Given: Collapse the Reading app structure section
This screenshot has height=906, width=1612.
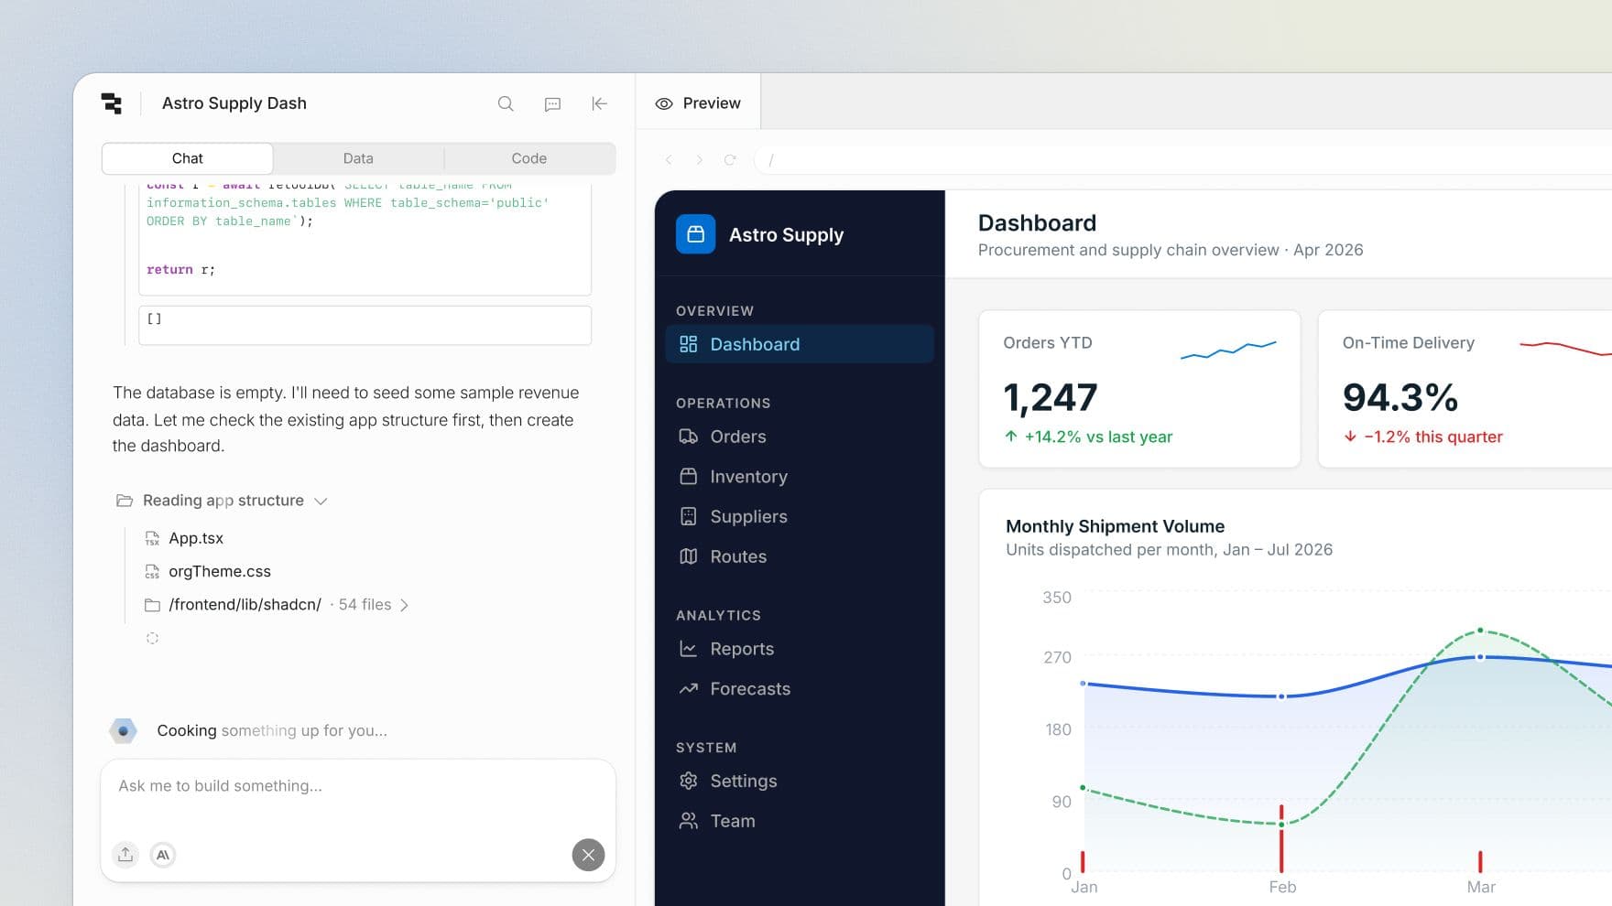Looking at the screenshot, I should (x=321, y=502).
